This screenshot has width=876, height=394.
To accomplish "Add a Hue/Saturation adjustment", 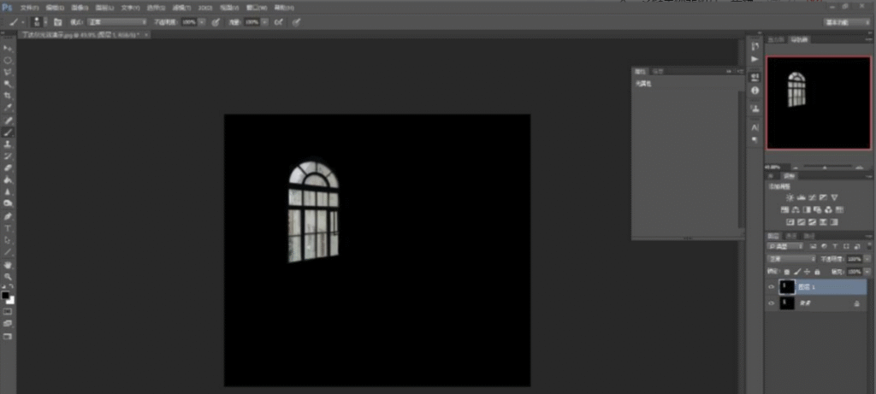I will (784, 210).
